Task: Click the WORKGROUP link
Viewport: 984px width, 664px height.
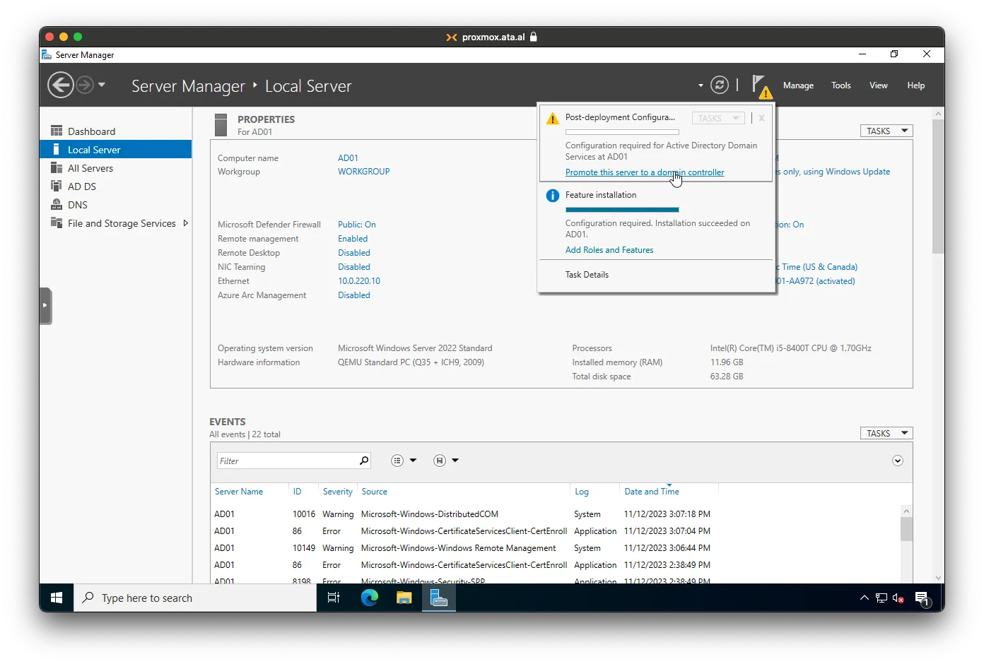Action: point(363,172)
